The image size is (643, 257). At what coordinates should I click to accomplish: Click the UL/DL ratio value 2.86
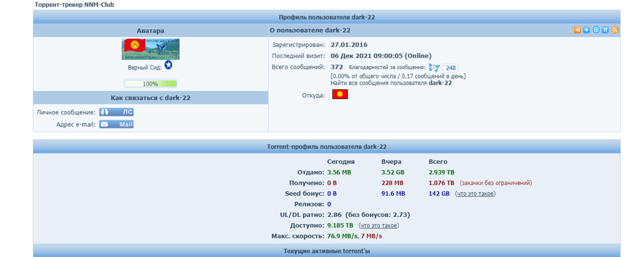334,215
